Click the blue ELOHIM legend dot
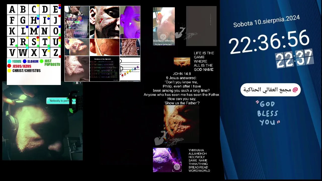Screen dimensions: 322x181 pyautogui.click(x=24, y=61)
